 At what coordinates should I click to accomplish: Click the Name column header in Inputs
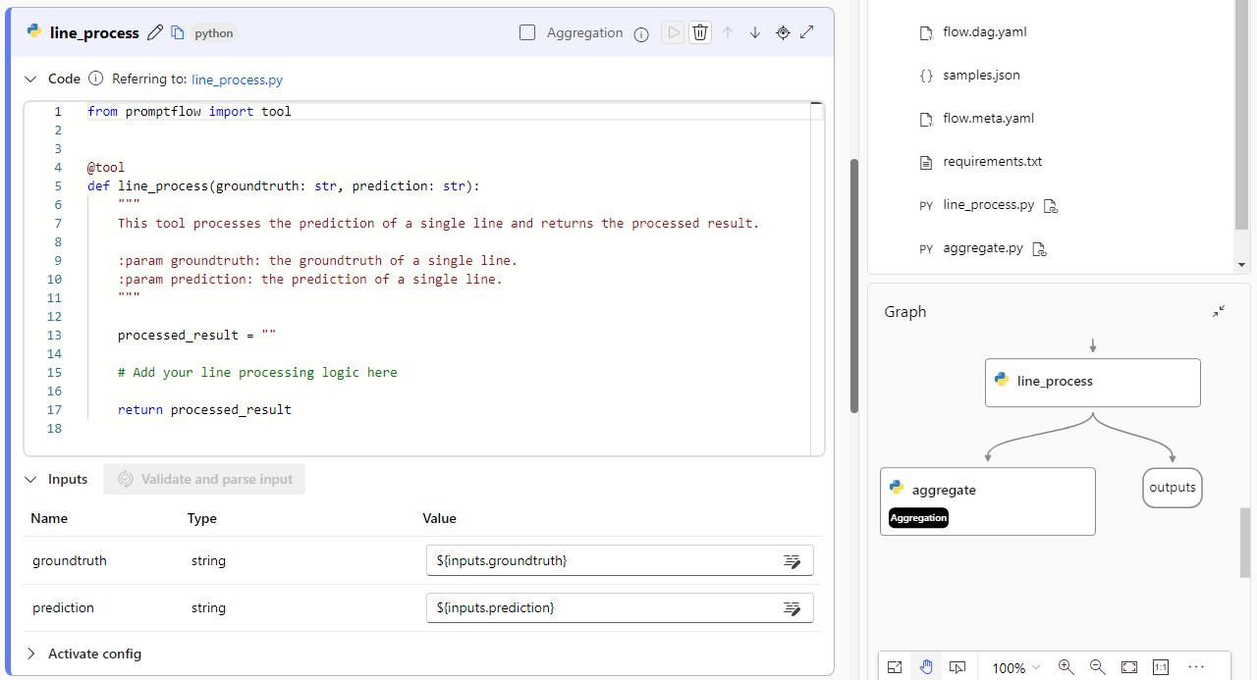(x=49, y=518)
